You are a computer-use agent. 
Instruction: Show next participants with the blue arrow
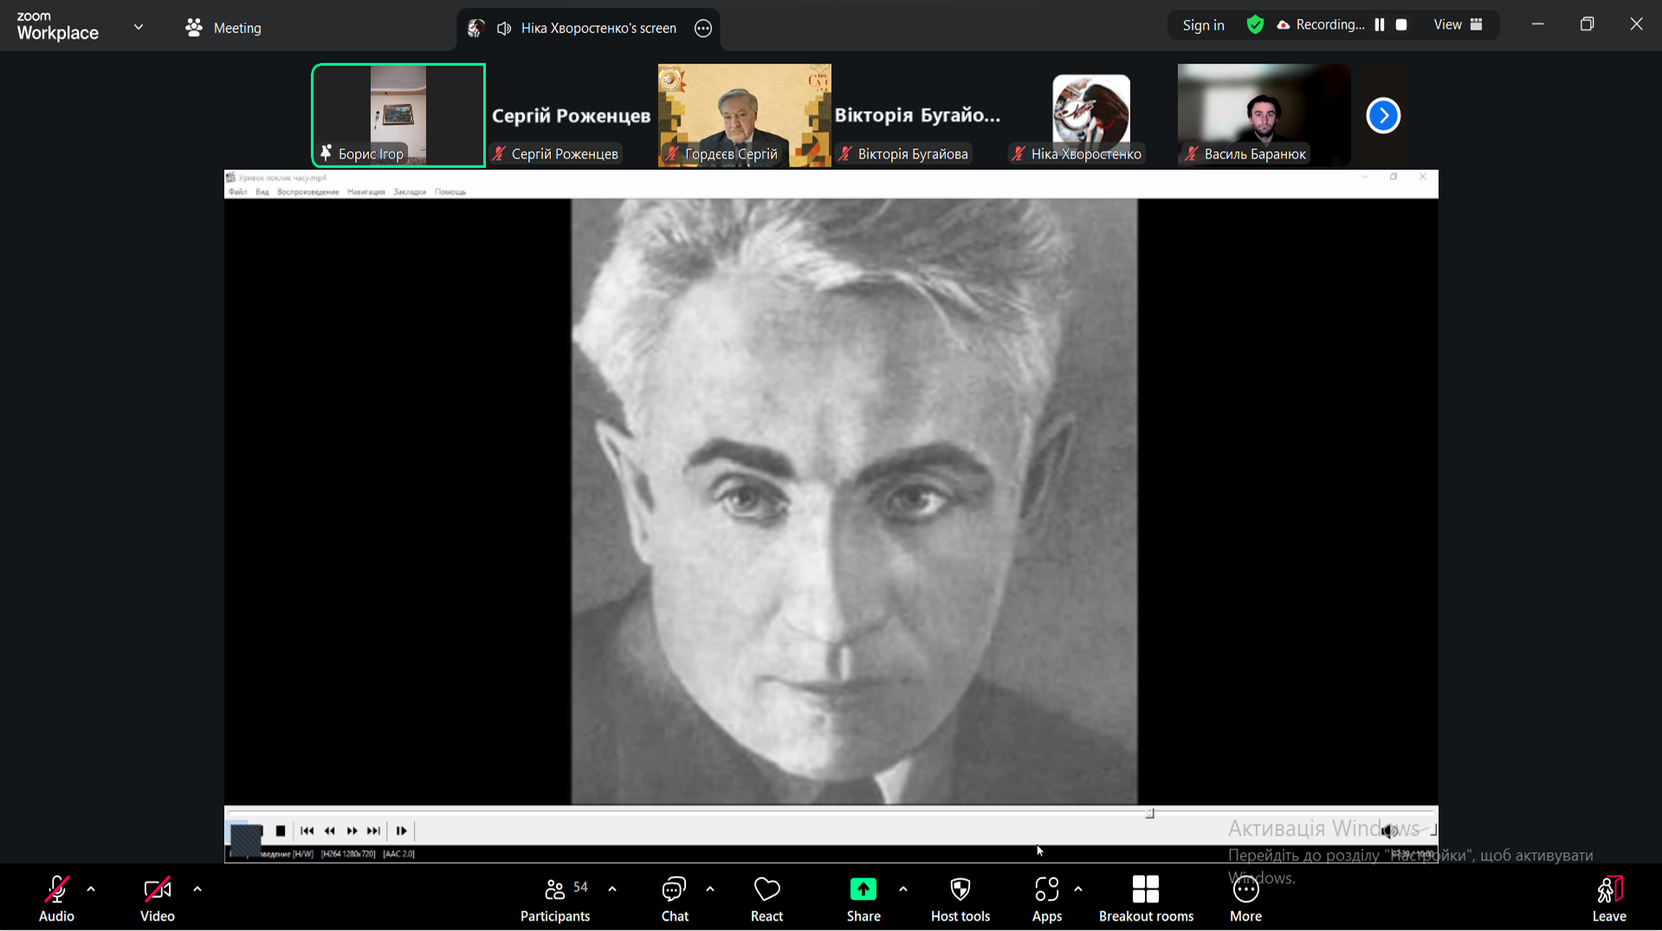coord(1382,115)
